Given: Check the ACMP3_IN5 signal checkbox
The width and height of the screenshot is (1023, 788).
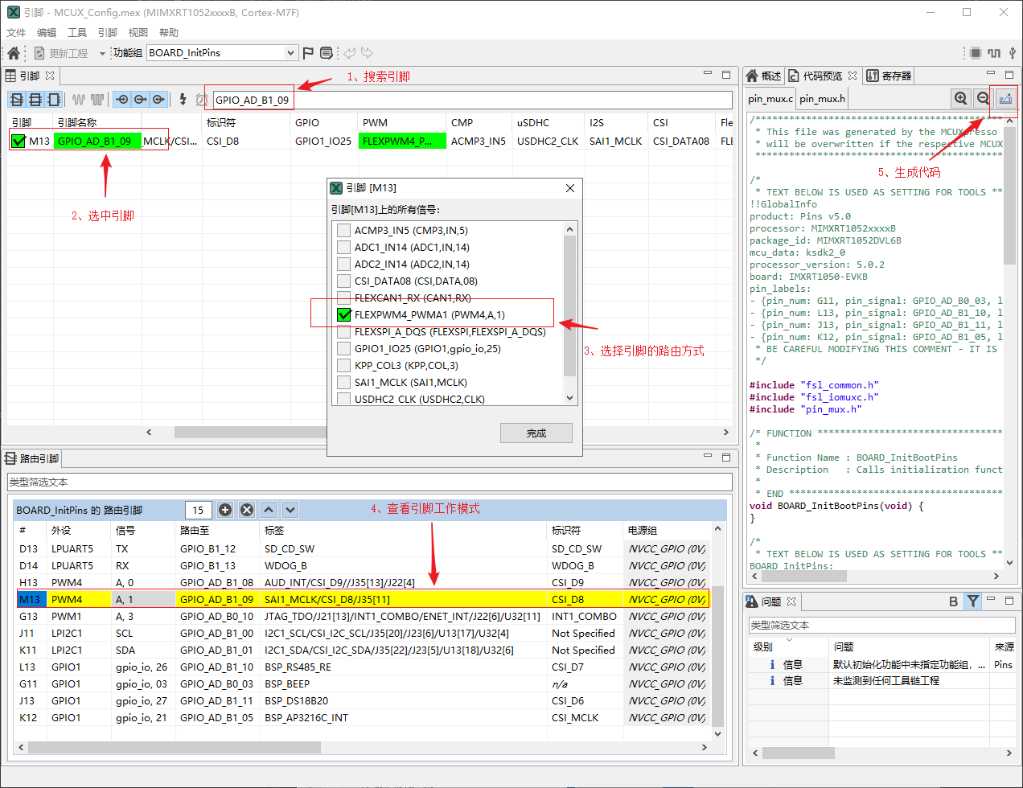Looking at the screenshot, I should (344, 231).
